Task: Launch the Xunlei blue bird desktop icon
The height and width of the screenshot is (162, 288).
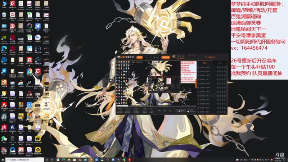Action: point(38,27)
